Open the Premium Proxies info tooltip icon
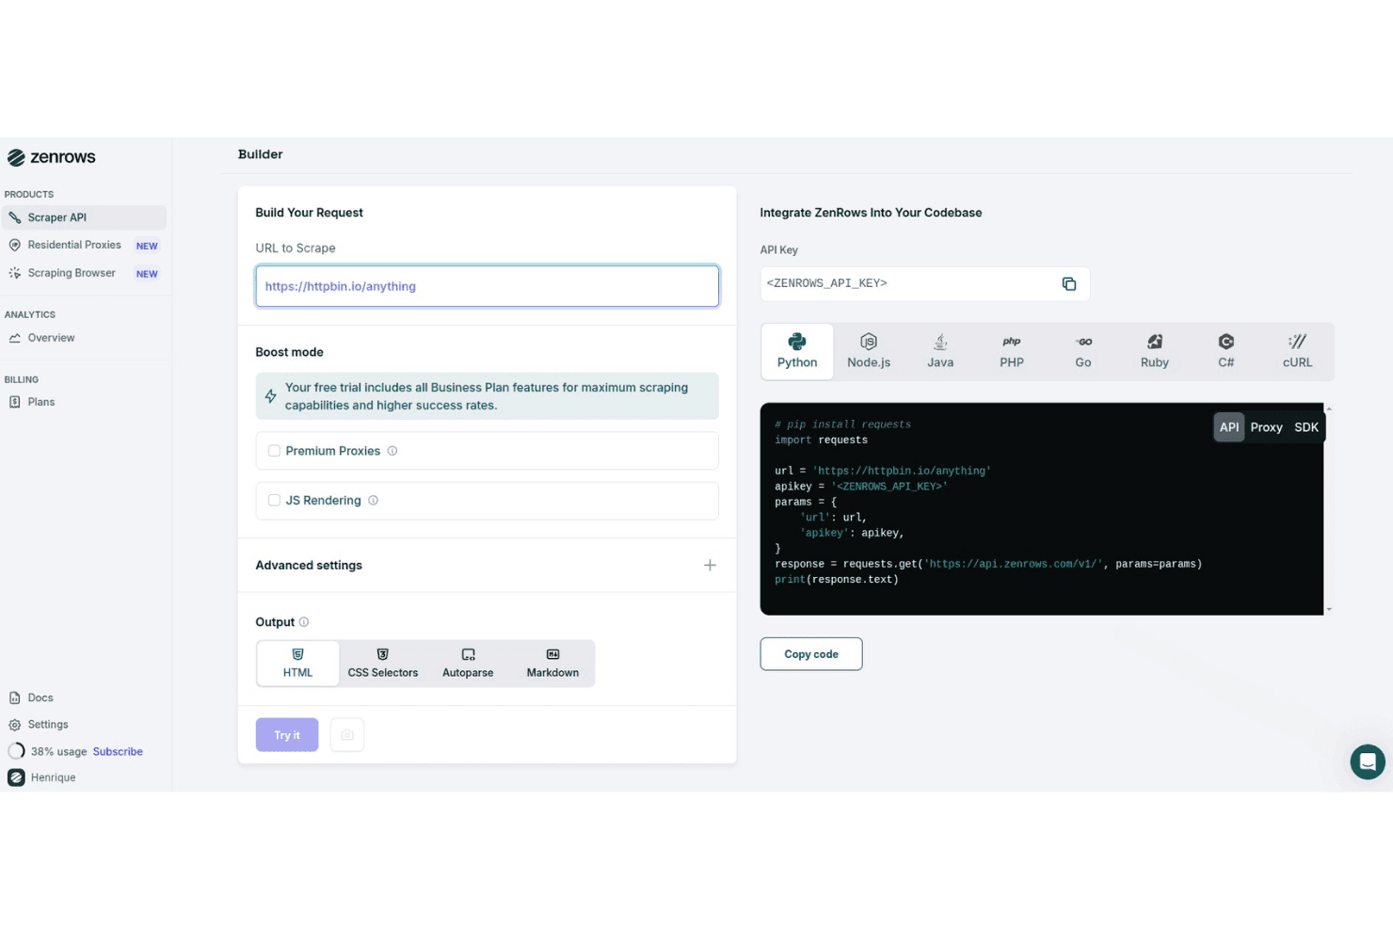The height and width of the screenshot is (929, 1393). click(392, 451)
